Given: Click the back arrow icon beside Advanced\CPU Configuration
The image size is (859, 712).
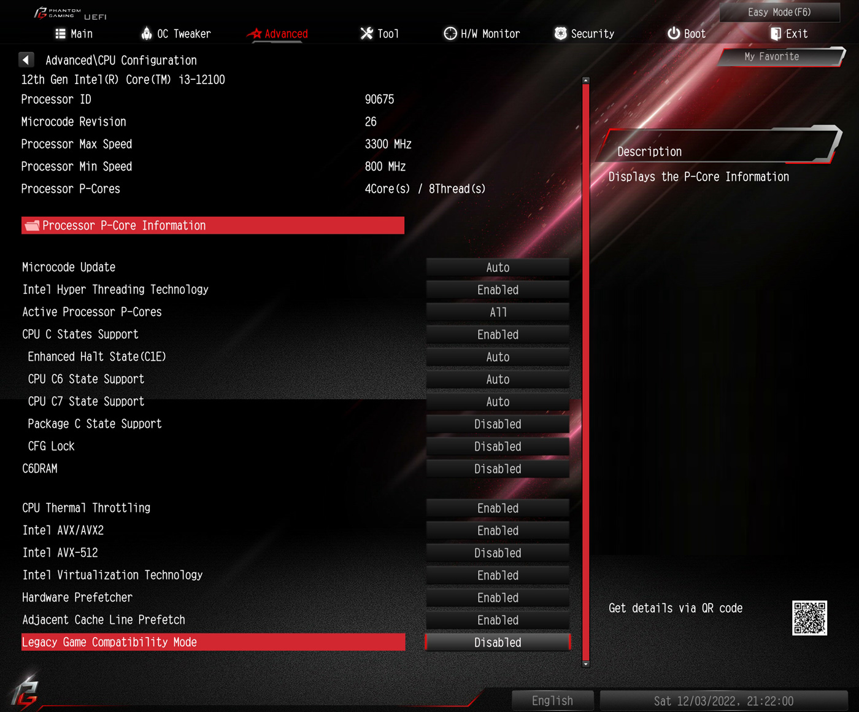Looking at the screenshot, I should tap(26, 60).
